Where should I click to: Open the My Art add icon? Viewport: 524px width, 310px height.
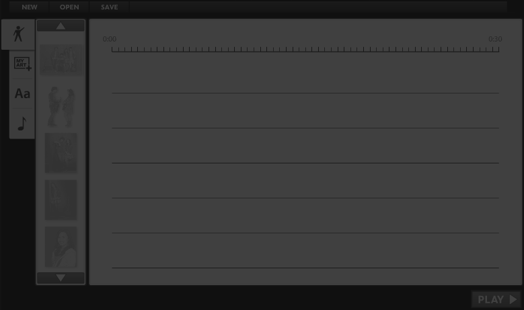tap(22, 64)
